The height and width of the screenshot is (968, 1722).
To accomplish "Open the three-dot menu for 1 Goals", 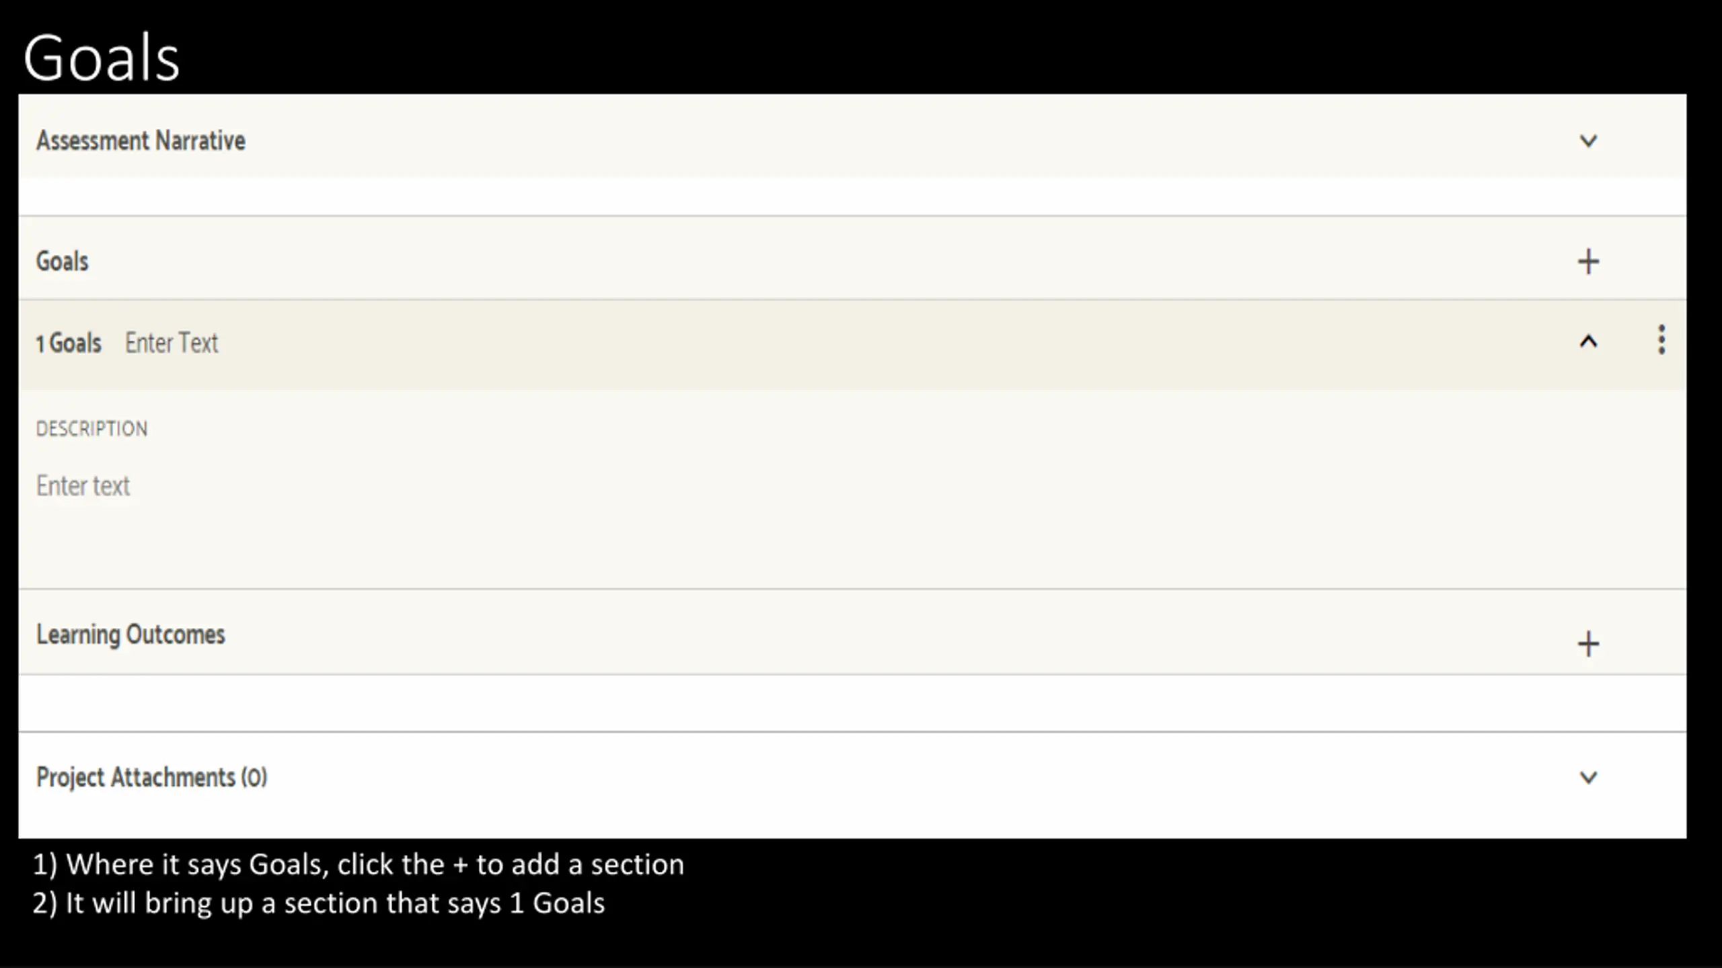I will click(x=1661, y=339).
